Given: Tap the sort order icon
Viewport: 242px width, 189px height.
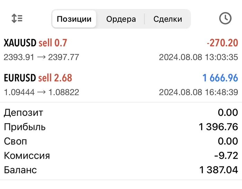Looking at the screenshot, I should click(17, 19).
